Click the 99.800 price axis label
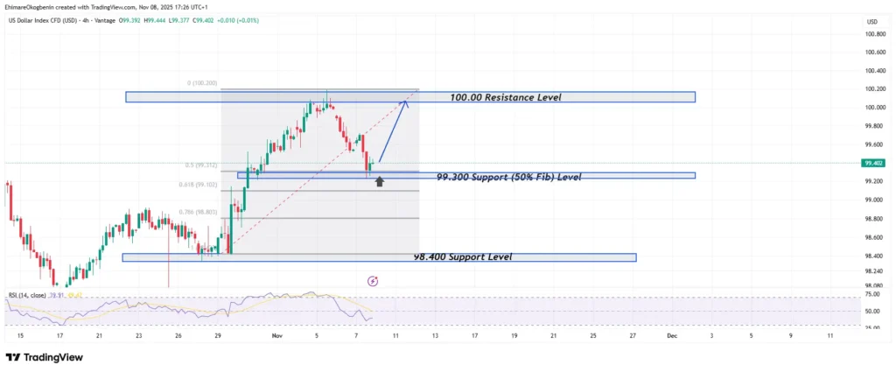The image size is (896, 372). click(x=875, y=126)
